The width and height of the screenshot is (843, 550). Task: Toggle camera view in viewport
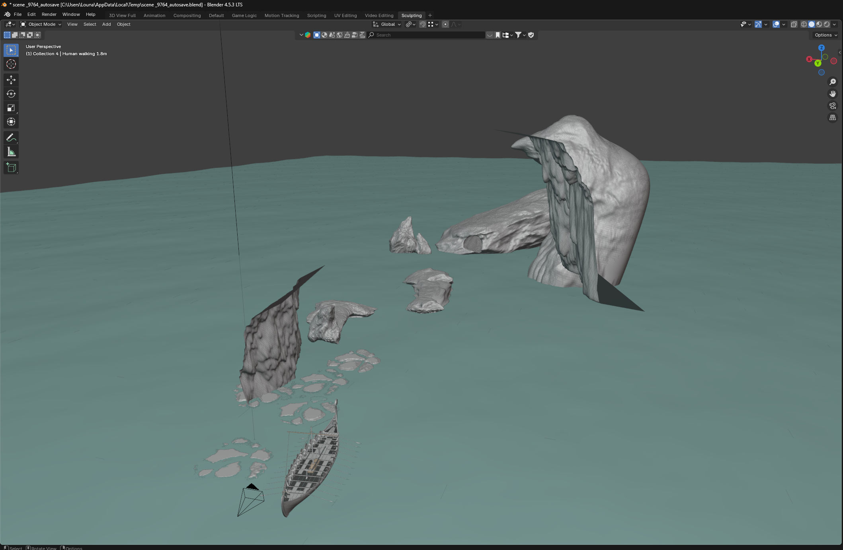[x=832, y=106]
